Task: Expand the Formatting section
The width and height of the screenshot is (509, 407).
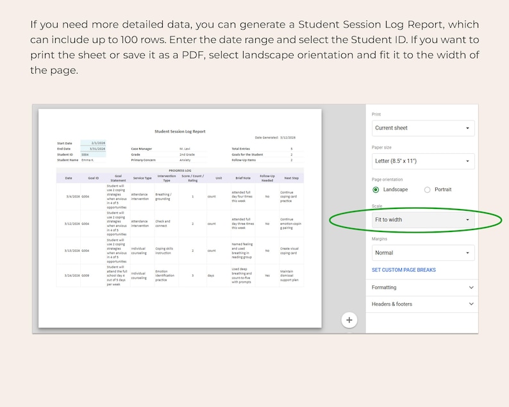Action: (422, 288)
